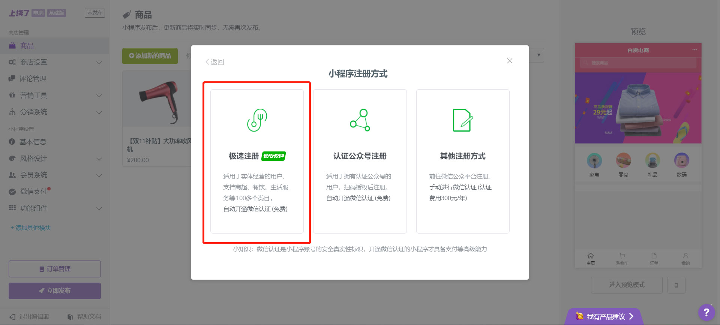Click the 上线了 logo

point(19,13)
